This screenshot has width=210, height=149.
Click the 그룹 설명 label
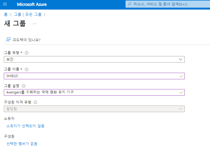tap(12, 86)
